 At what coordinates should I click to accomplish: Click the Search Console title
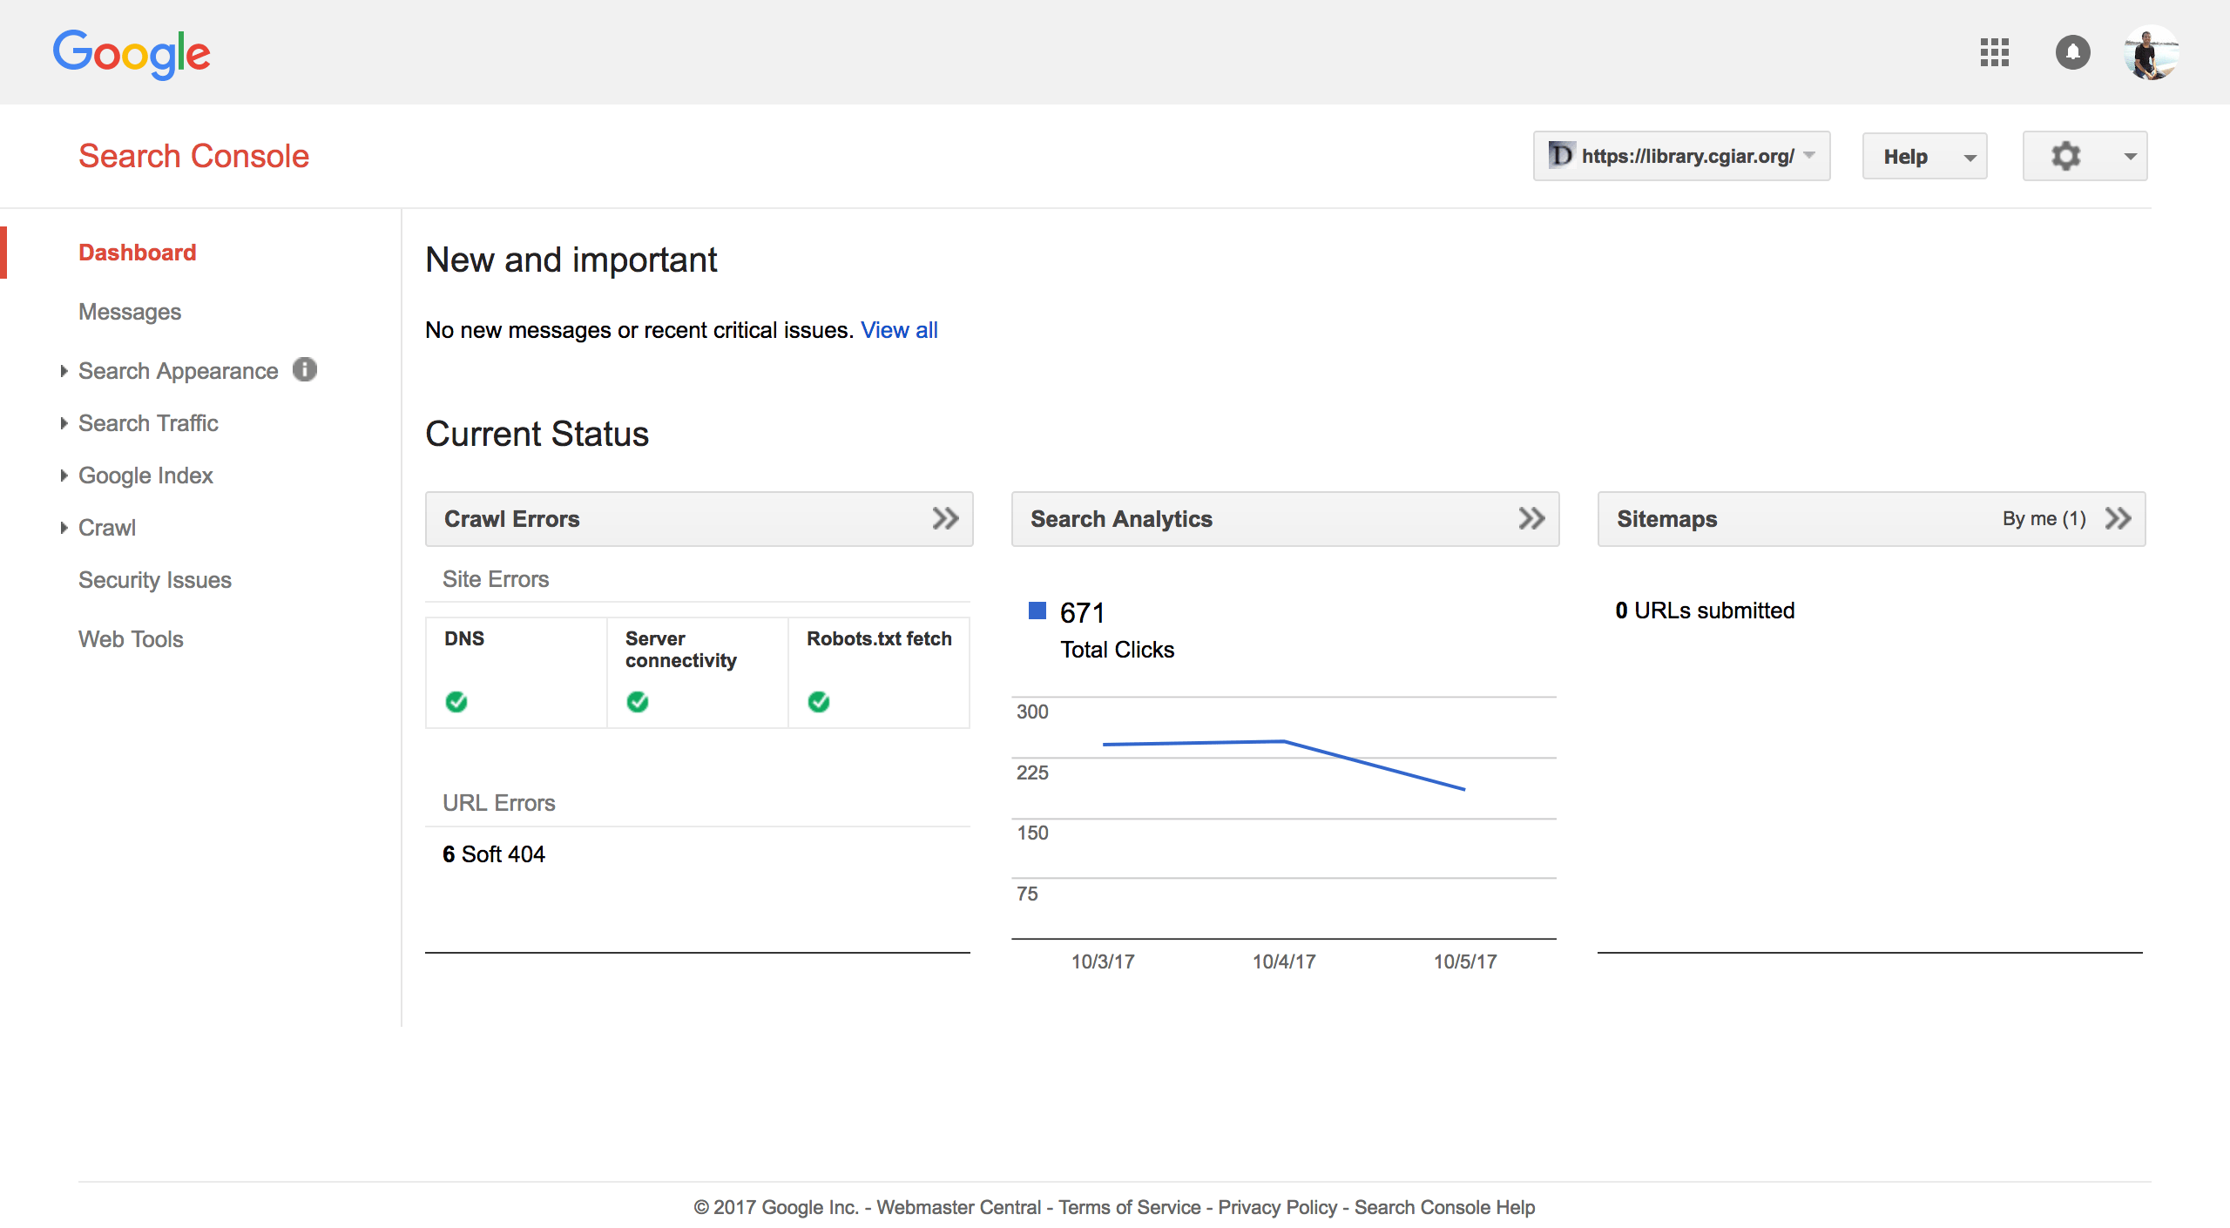click(193, 156)
